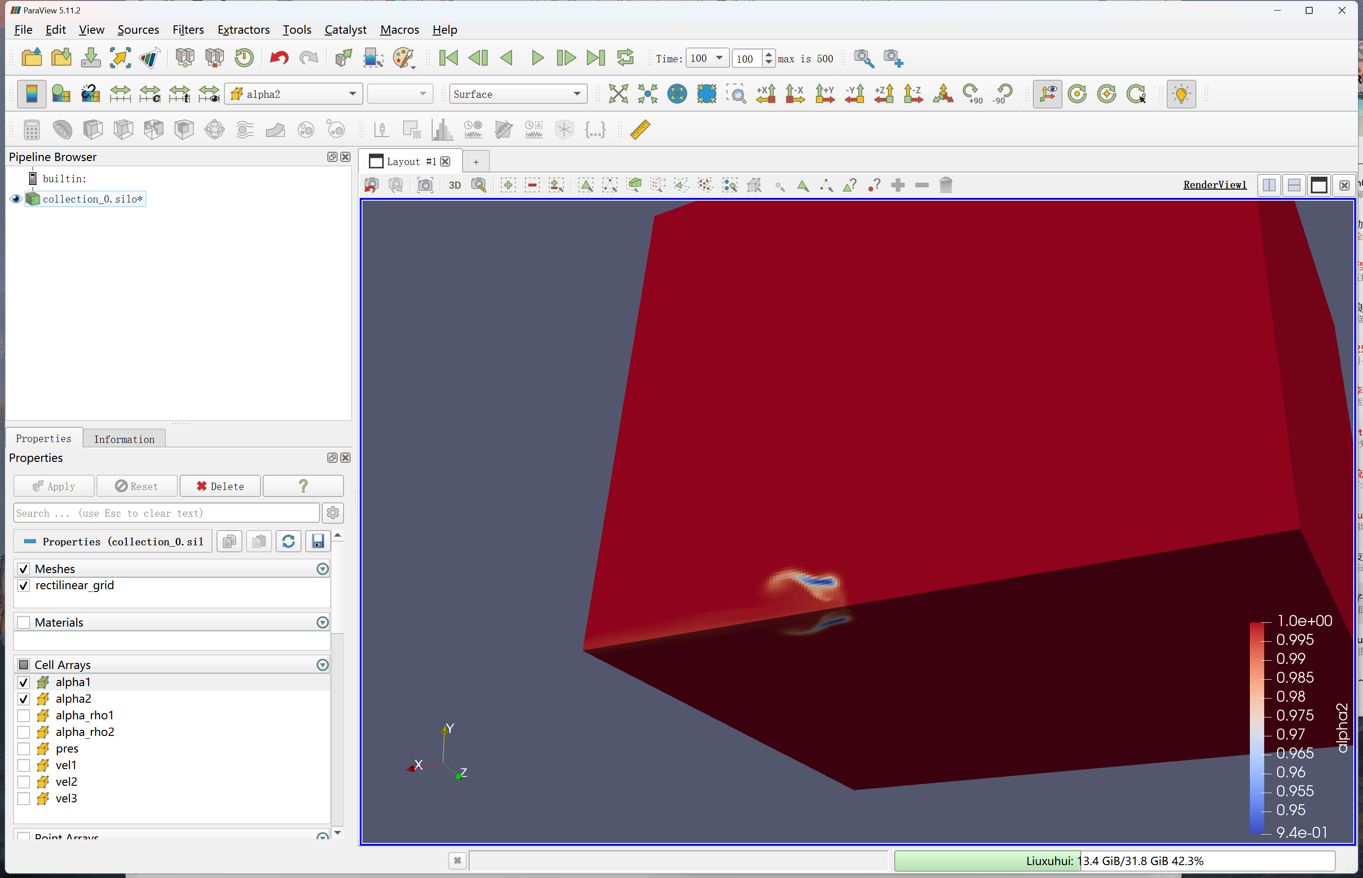Toggle the light kit bulb icon

[x=1181, y=94]
